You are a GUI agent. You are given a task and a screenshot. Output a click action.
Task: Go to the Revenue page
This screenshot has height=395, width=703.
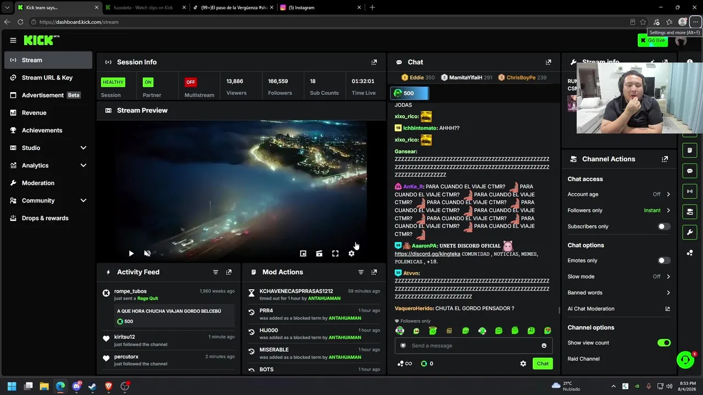pos(48,113)
